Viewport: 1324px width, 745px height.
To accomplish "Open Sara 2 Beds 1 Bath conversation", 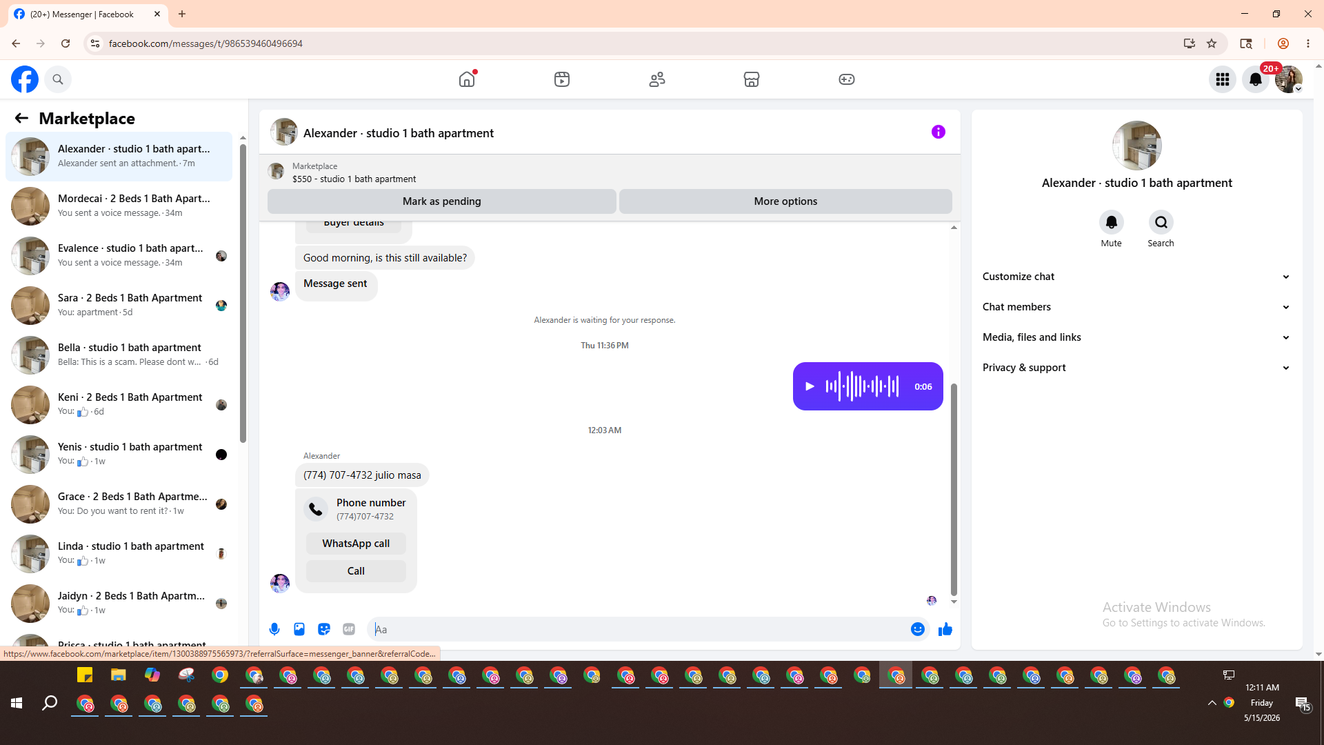I will click(x=119, y=306).
